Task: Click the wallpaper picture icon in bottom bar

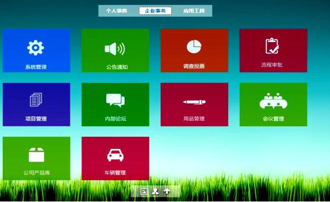Action: (144, 191)
